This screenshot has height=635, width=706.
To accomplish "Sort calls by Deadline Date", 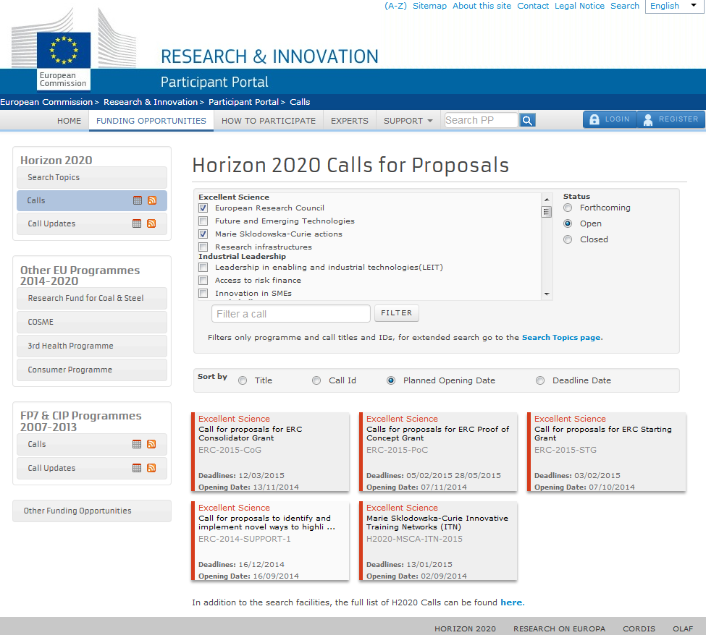I will coord(540,381).
